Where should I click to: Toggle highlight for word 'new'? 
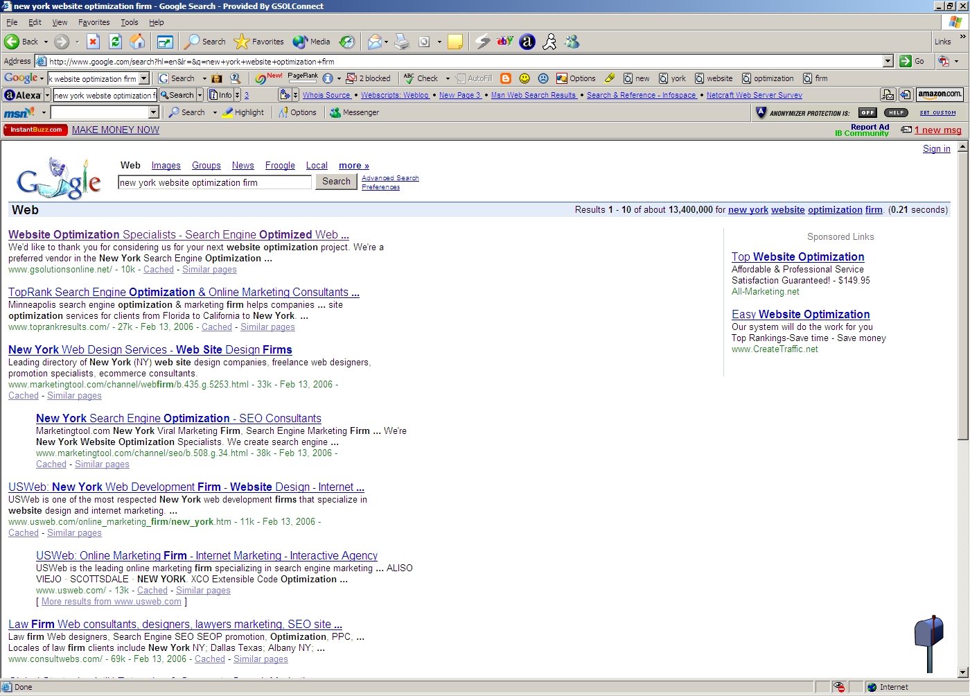(637, 78)
